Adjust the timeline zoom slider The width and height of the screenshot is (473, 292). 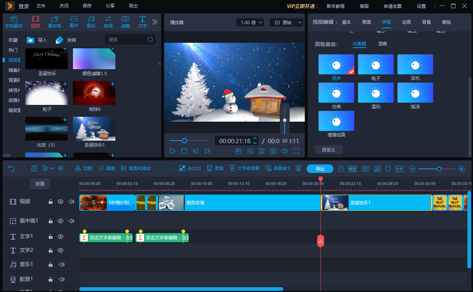click(x=440, y=169)
